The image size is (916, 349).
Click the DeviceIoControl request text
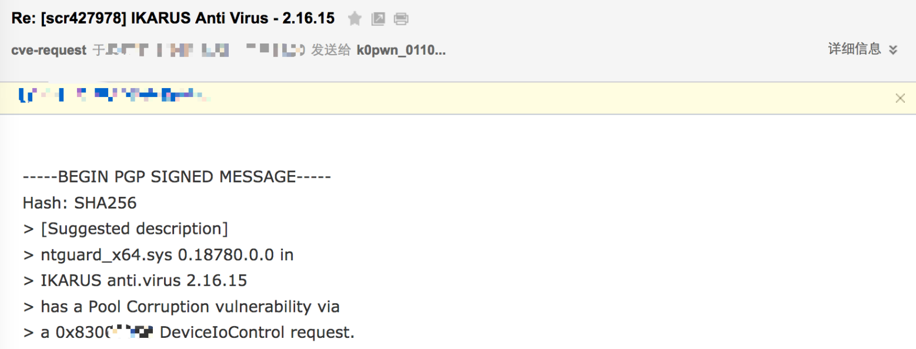point(257,333)
